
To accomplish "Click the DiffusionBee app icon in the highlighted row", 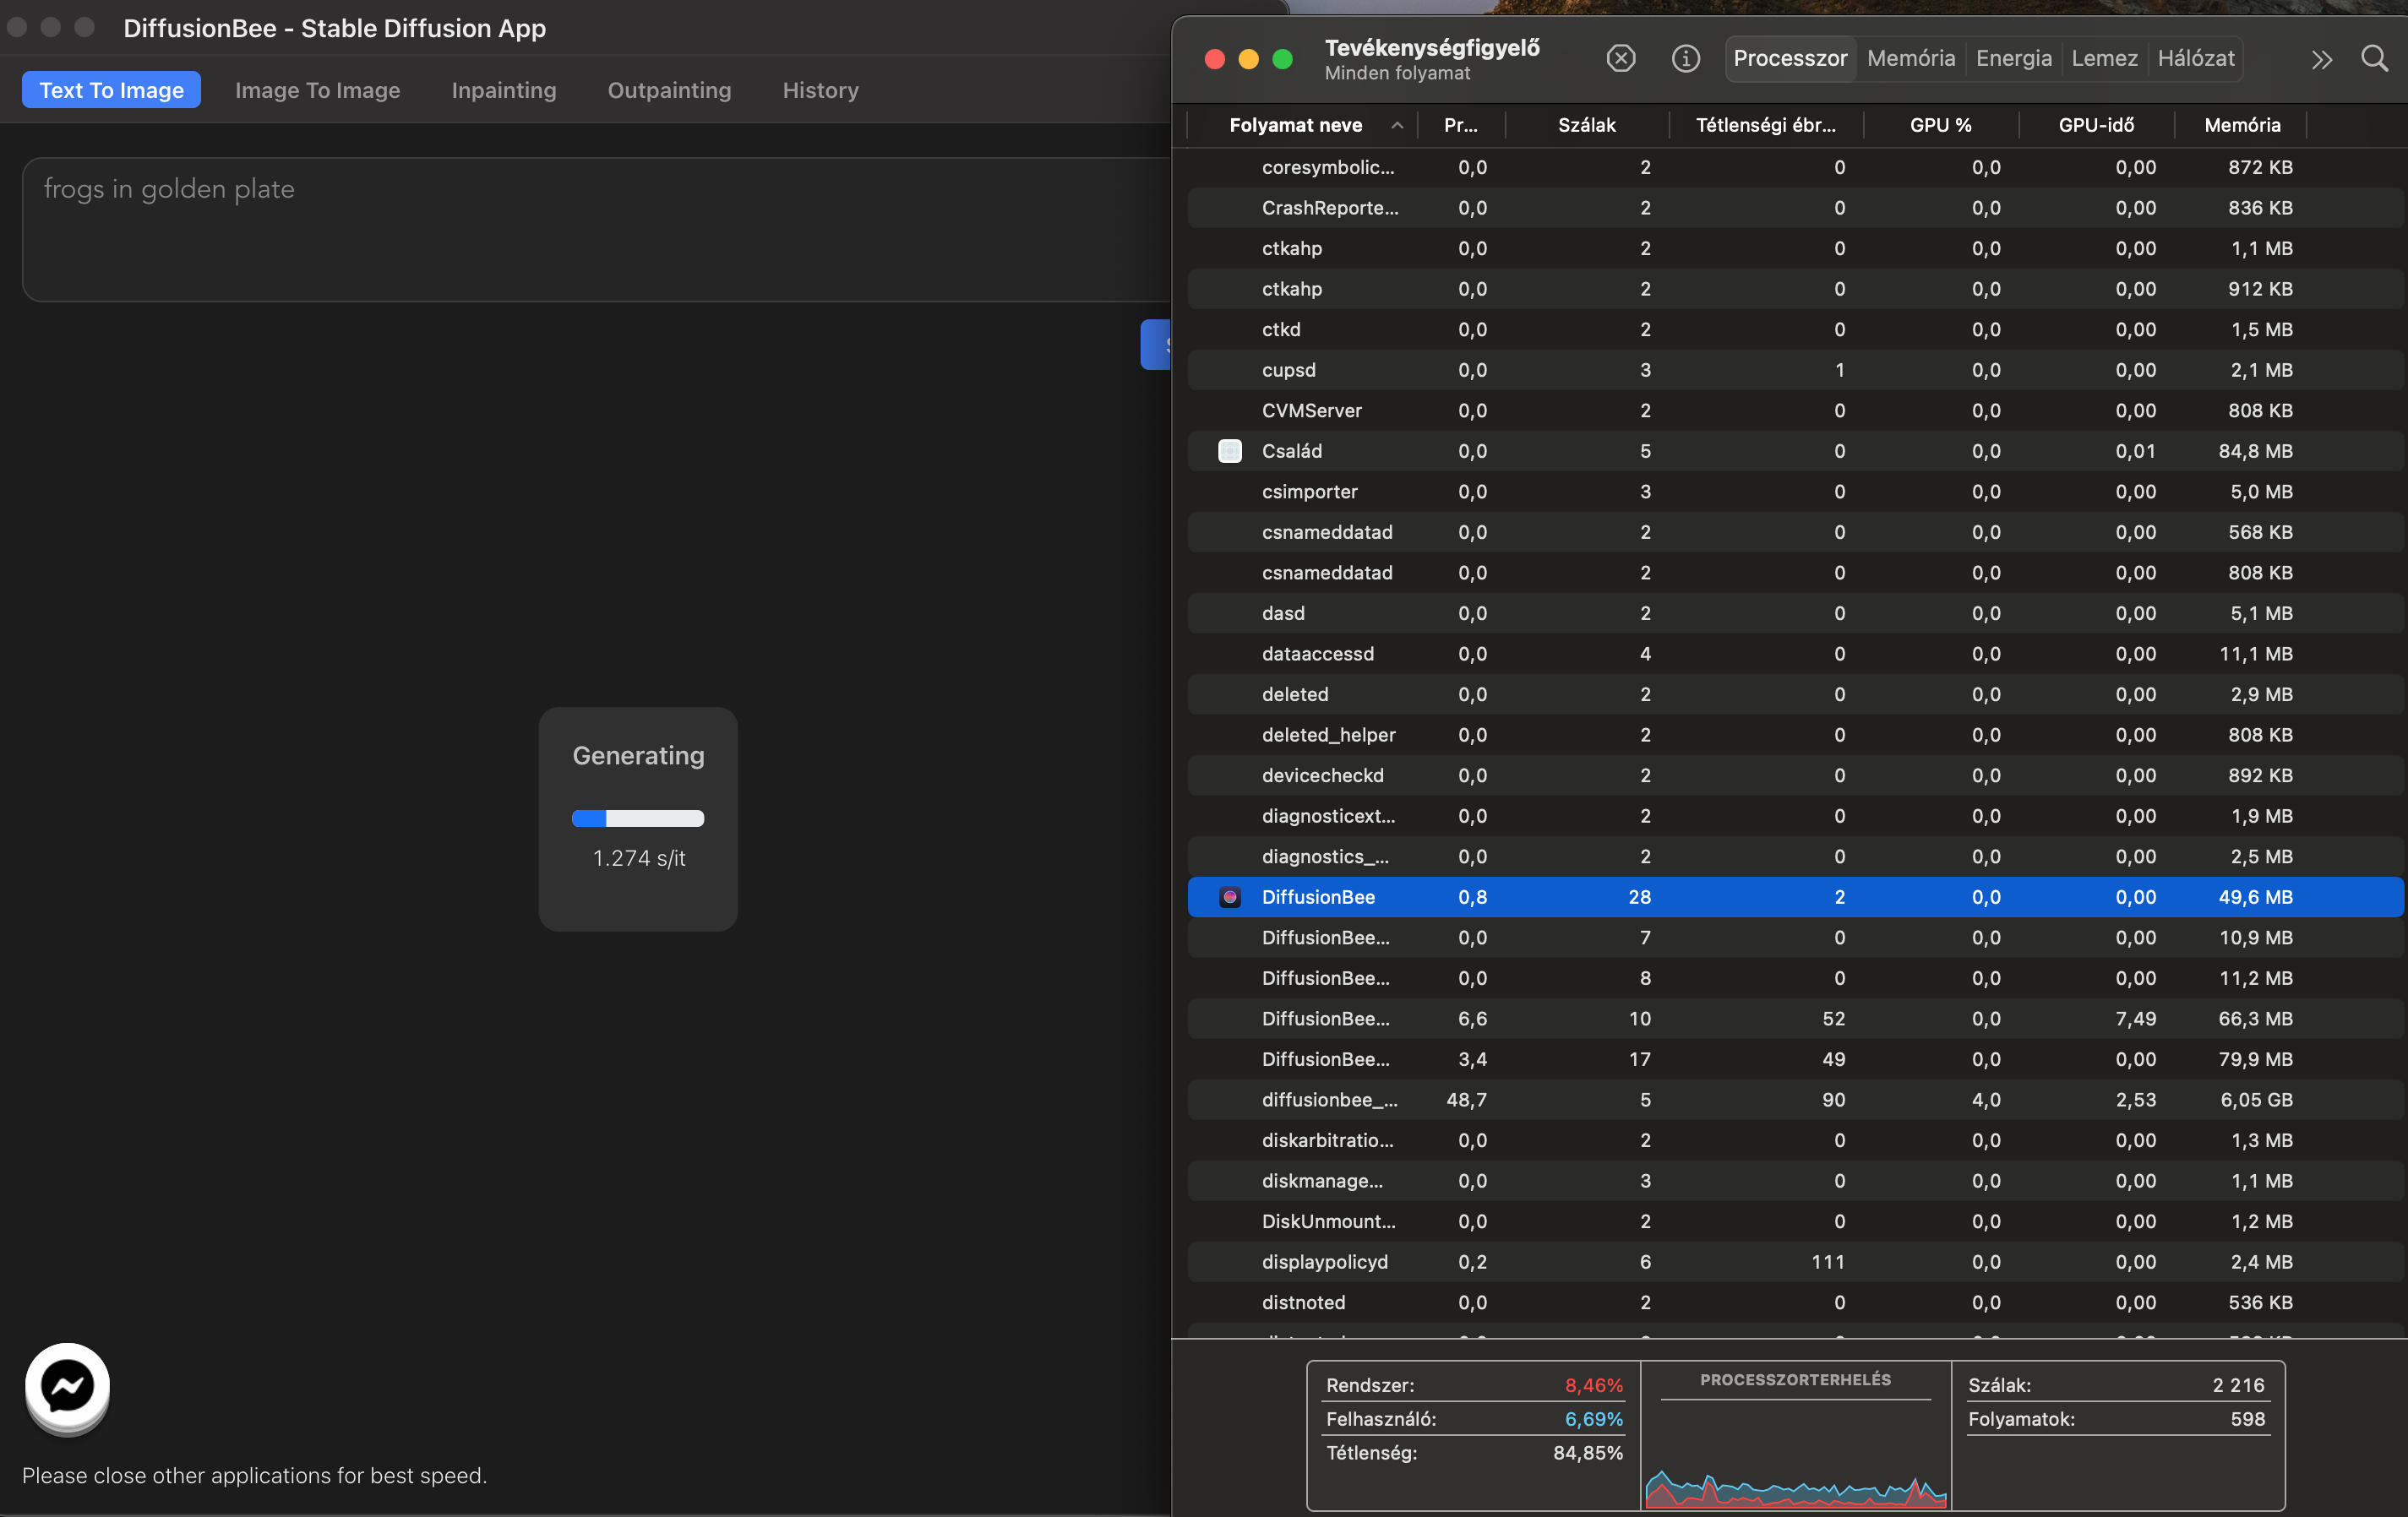I will click(1230, 897).
